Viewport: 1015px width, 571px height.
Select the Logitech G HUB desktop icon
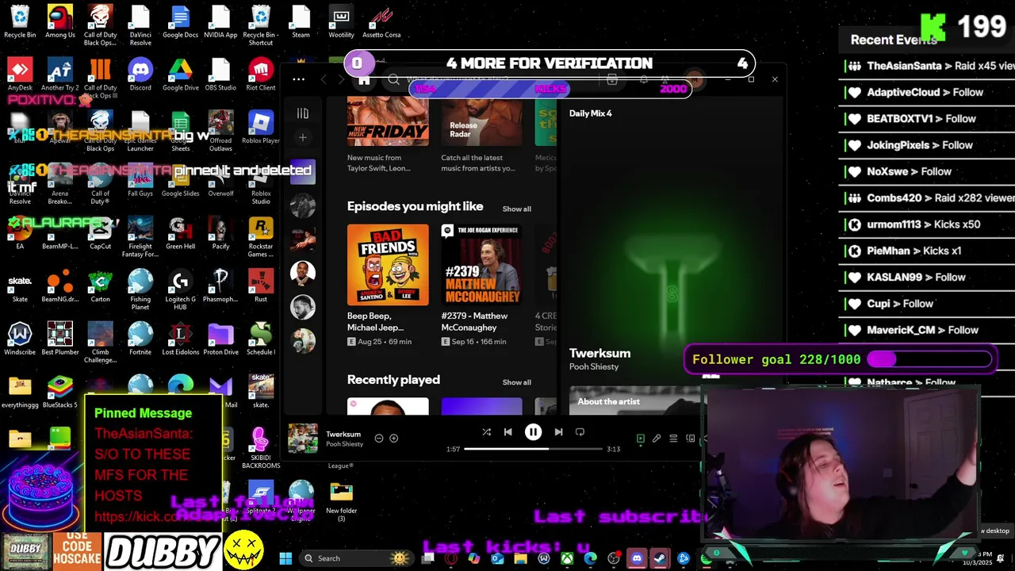pyautogui.click(x=180, y=290)
